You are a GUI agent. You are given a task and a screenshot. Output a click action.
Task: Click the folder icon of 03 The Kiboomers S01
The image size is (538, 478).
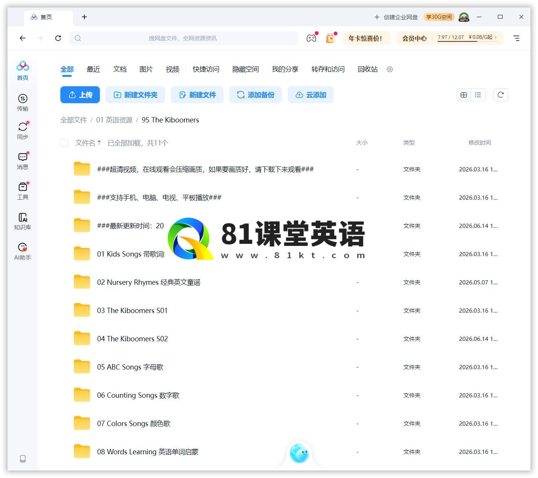82,310
